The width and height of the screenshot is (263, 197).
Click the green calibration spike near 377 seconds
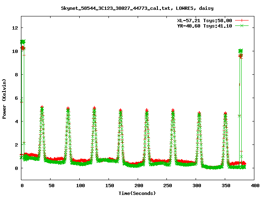(x=240, y=51)
